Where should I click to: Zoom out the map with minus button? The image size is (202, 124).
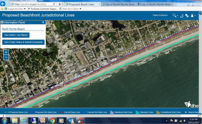pyautogui.click(x=6, y=57)
